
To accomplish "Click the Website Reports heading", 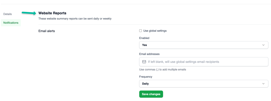I will pyautogui.click(x=52, y=13).
